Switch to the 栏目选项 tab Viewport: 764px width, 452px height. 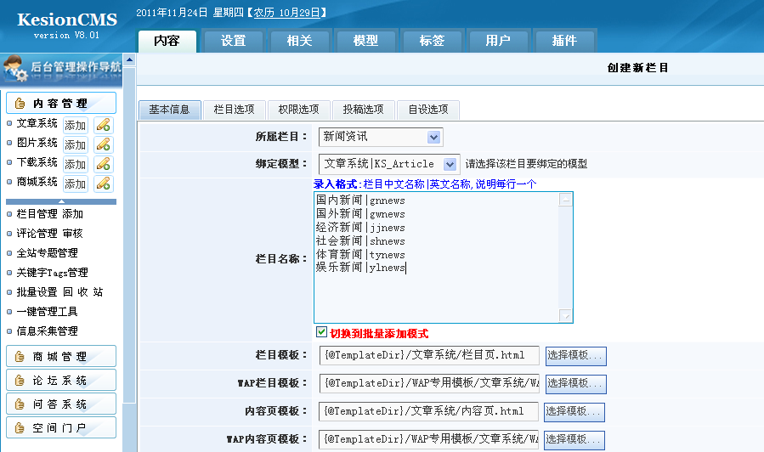pyautogui.click(x=234, y=110)
